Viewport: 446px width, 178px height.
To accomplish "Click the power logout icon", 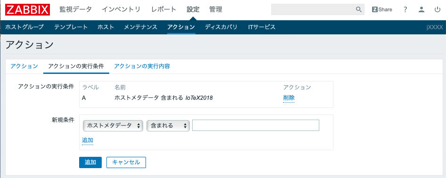I will point(438,9).
